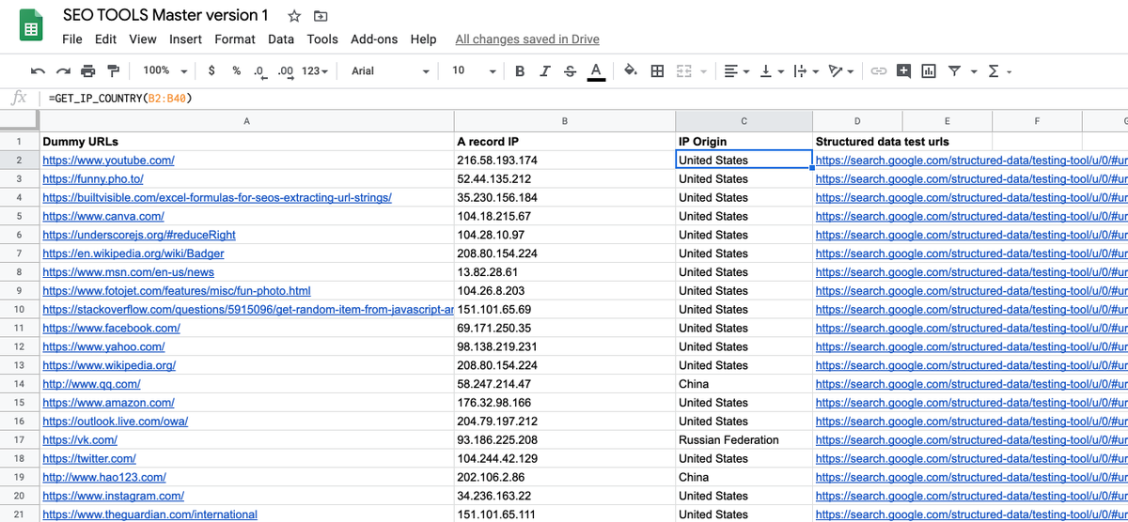Select column A header
This screenshot has width=1128, height=522.
(x=246, y=120)
